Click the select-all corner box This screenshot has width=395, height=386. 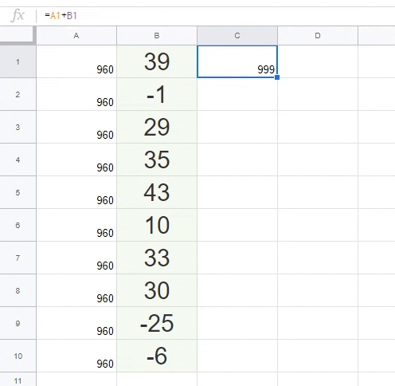pos(18,35)
